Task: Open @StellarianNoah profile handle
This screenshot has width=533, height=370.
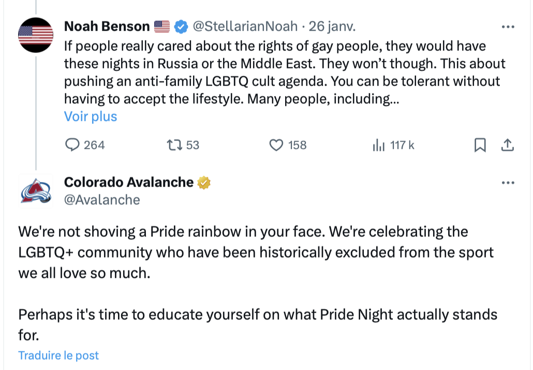Action: [245, 26]
